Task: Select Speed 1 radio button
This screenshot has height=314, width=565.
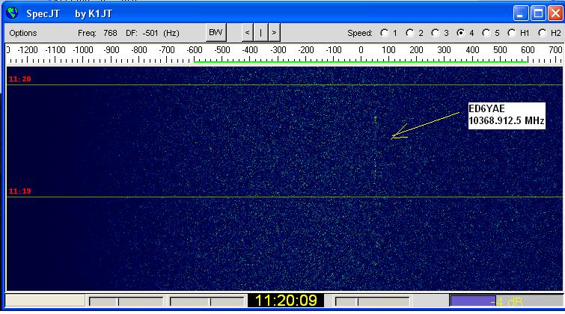Action: (385, 33)
